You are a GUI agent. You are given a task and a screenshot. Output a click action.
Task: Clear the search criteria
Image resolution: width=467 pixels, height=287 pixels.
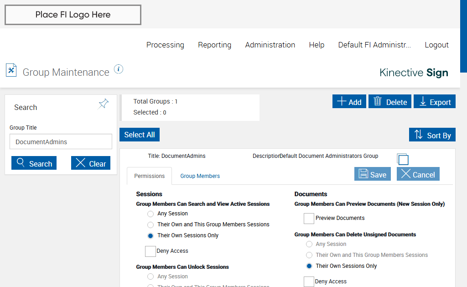point(90,163)
